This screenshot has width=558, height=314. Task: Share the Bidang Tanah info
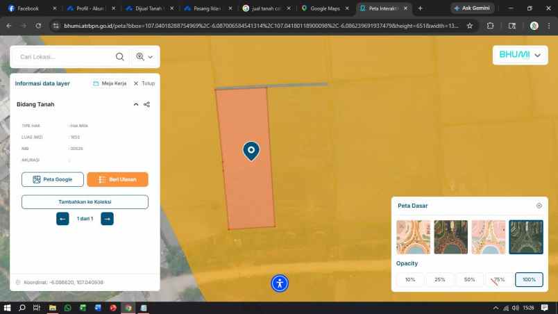click(x=146, y=104)
